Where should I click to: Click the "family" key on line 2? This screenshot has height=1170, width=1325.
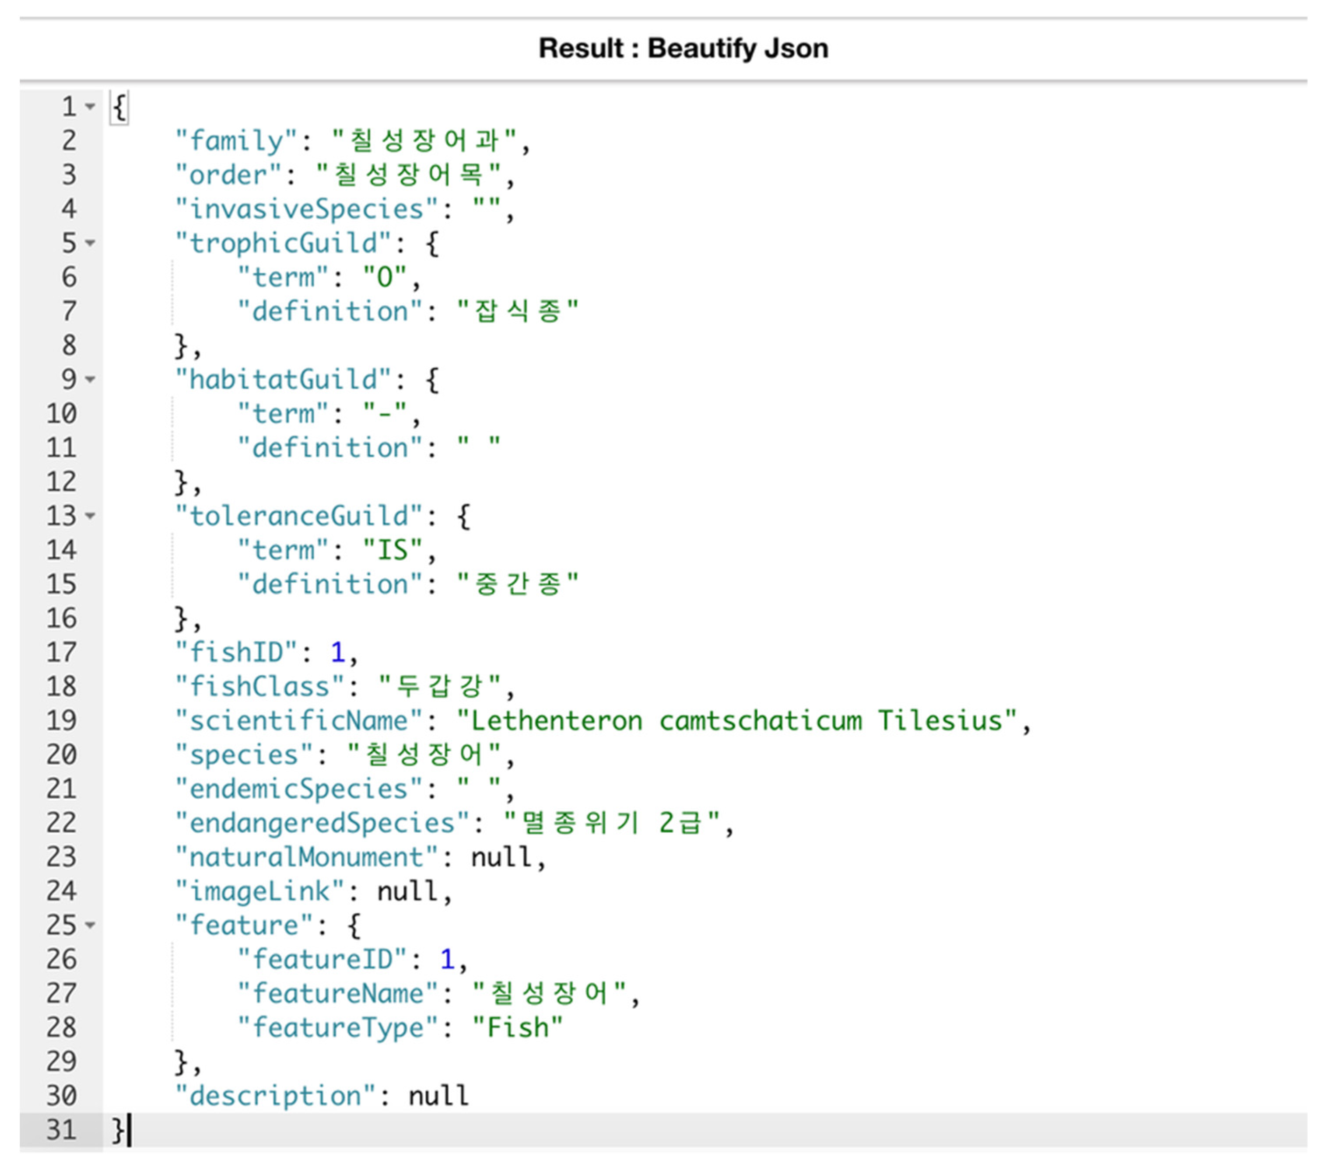(236, 140)
